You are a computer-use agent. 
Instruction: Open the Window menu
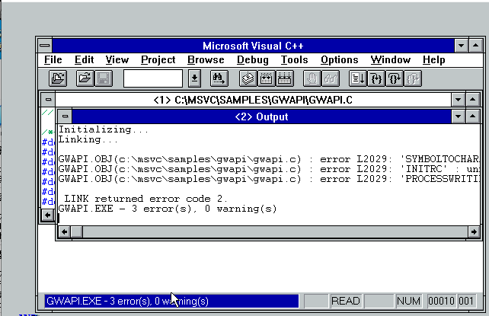(391, 60)
